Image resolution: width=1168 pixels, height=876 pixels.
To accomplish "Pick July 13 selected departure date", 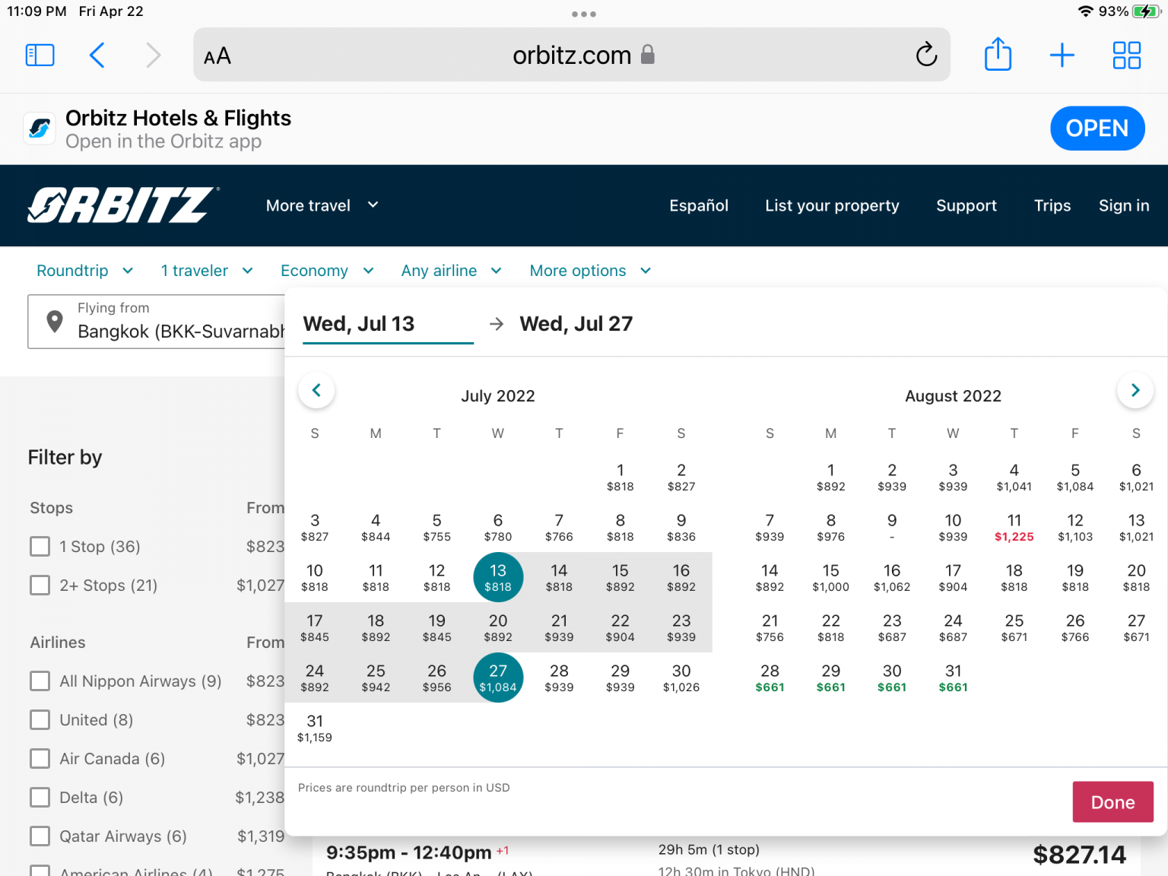I will point(498,578).
